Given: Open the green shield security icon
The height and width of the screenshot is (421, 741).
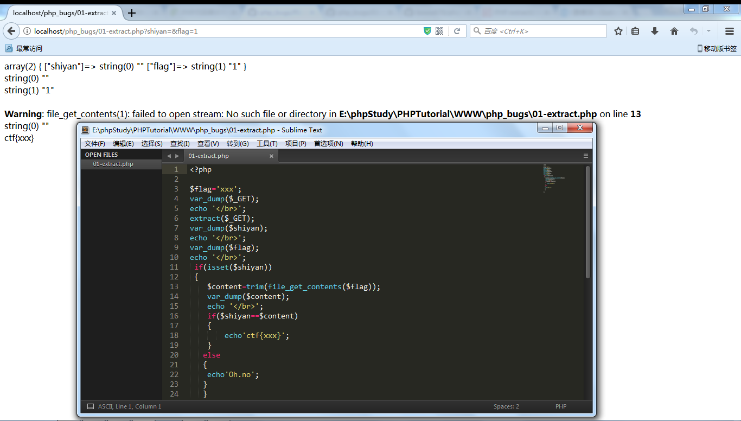Looking at the screenshot, I should pyautogui.click(x=427, y=31).
